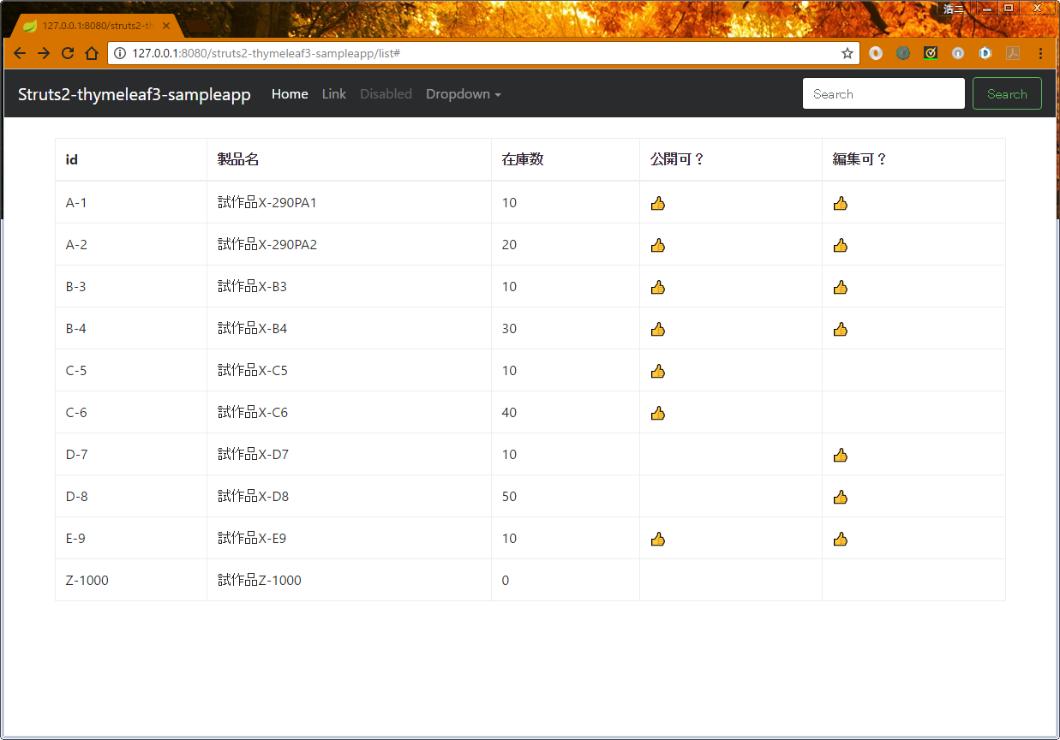Screen dimensions: 1060x740
Task: Click the 編集可 thumbs-up for 試作品X-290PA2
Action: [841, 245]
